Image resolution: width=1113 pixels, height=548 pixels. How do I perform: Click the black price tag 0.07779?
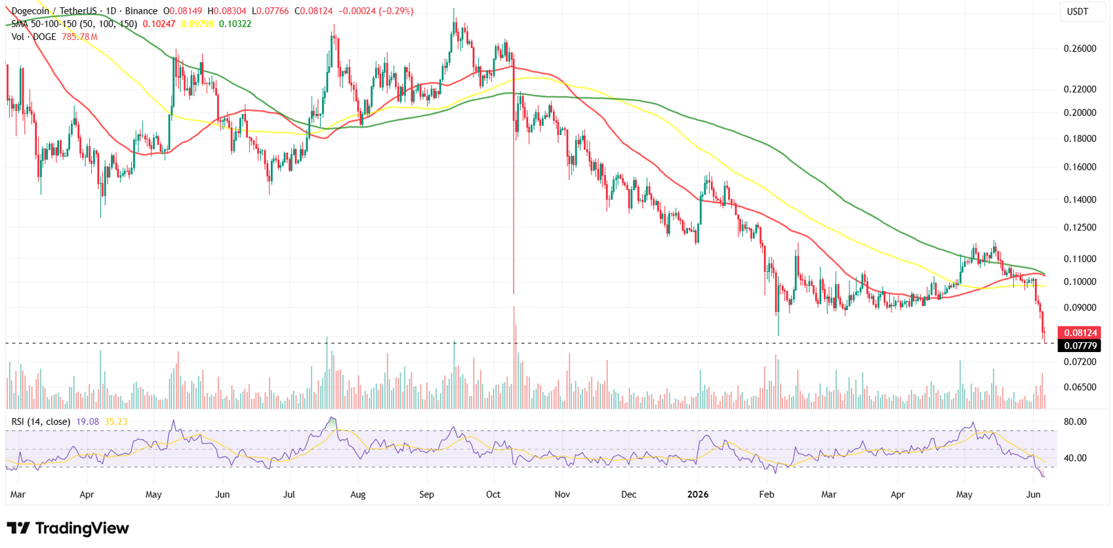[1080, 345]
